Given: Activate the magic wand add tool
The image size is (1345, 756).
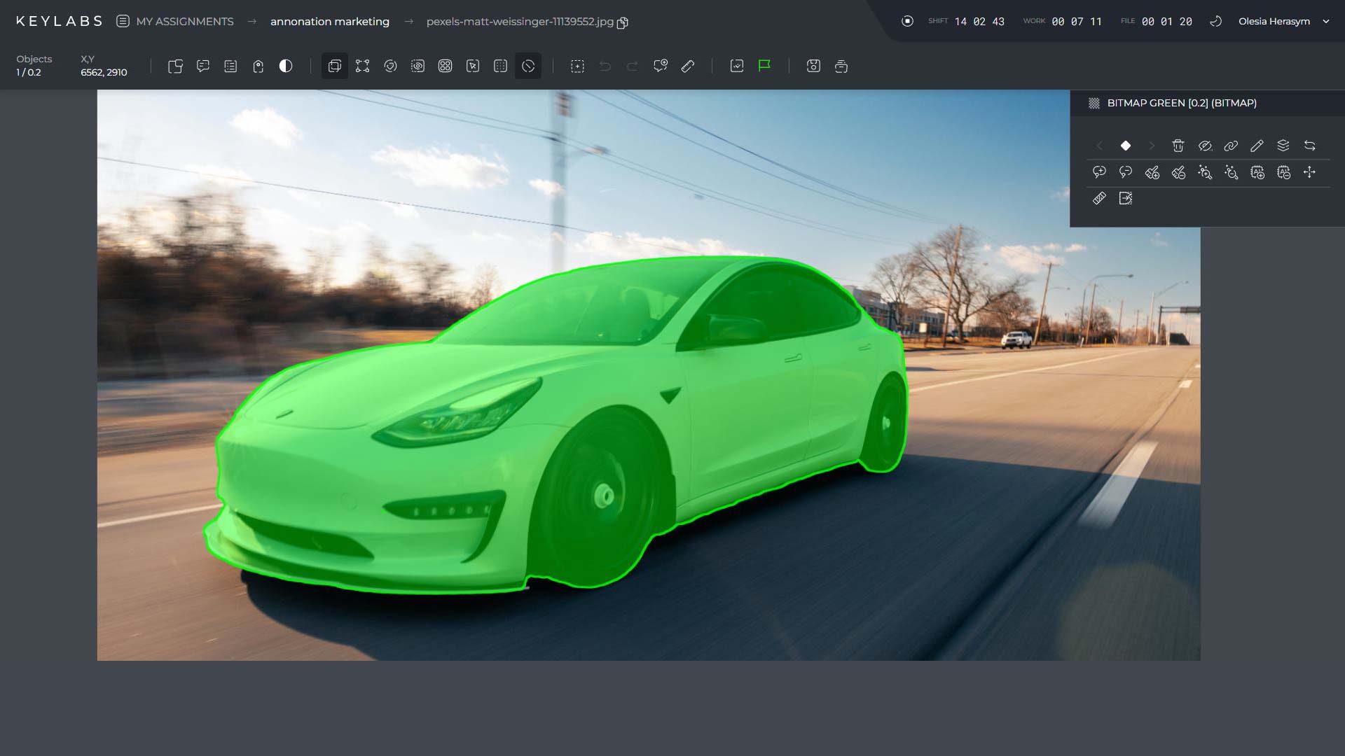Looking at the screenshot, I should (1206, 173).
